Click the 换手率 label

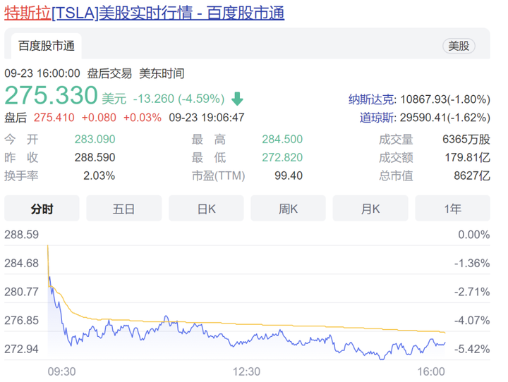click(x=21, y=175)
